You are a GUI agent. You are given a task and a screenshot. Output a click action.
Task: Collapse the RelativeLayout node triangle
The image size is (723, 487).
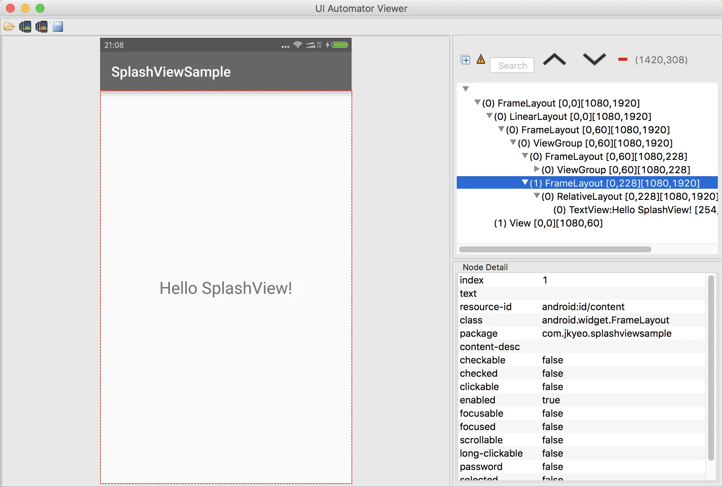tap(537, 196)
